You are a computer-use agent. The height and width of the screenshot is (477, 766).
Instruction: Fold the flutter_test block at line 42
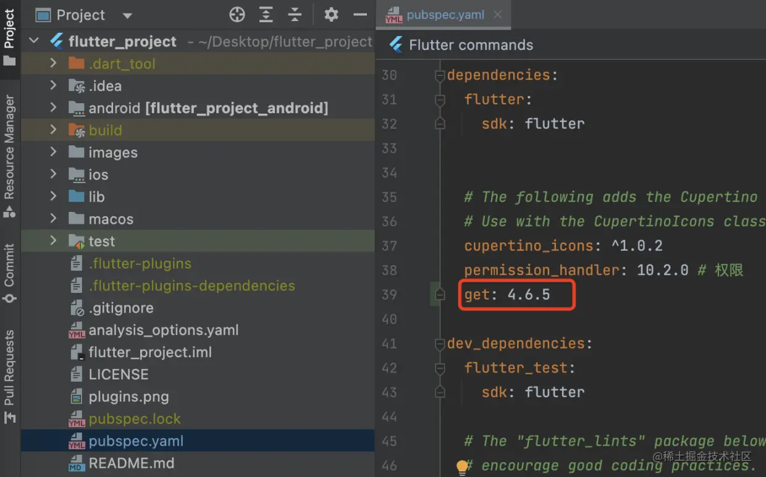[440, 368]
